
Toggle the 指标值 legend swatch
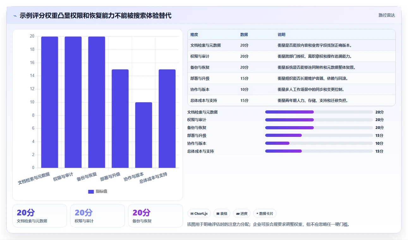91,191
